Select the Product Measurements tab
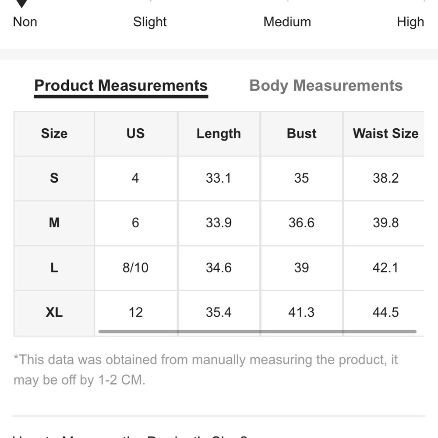 pos(121,85)
